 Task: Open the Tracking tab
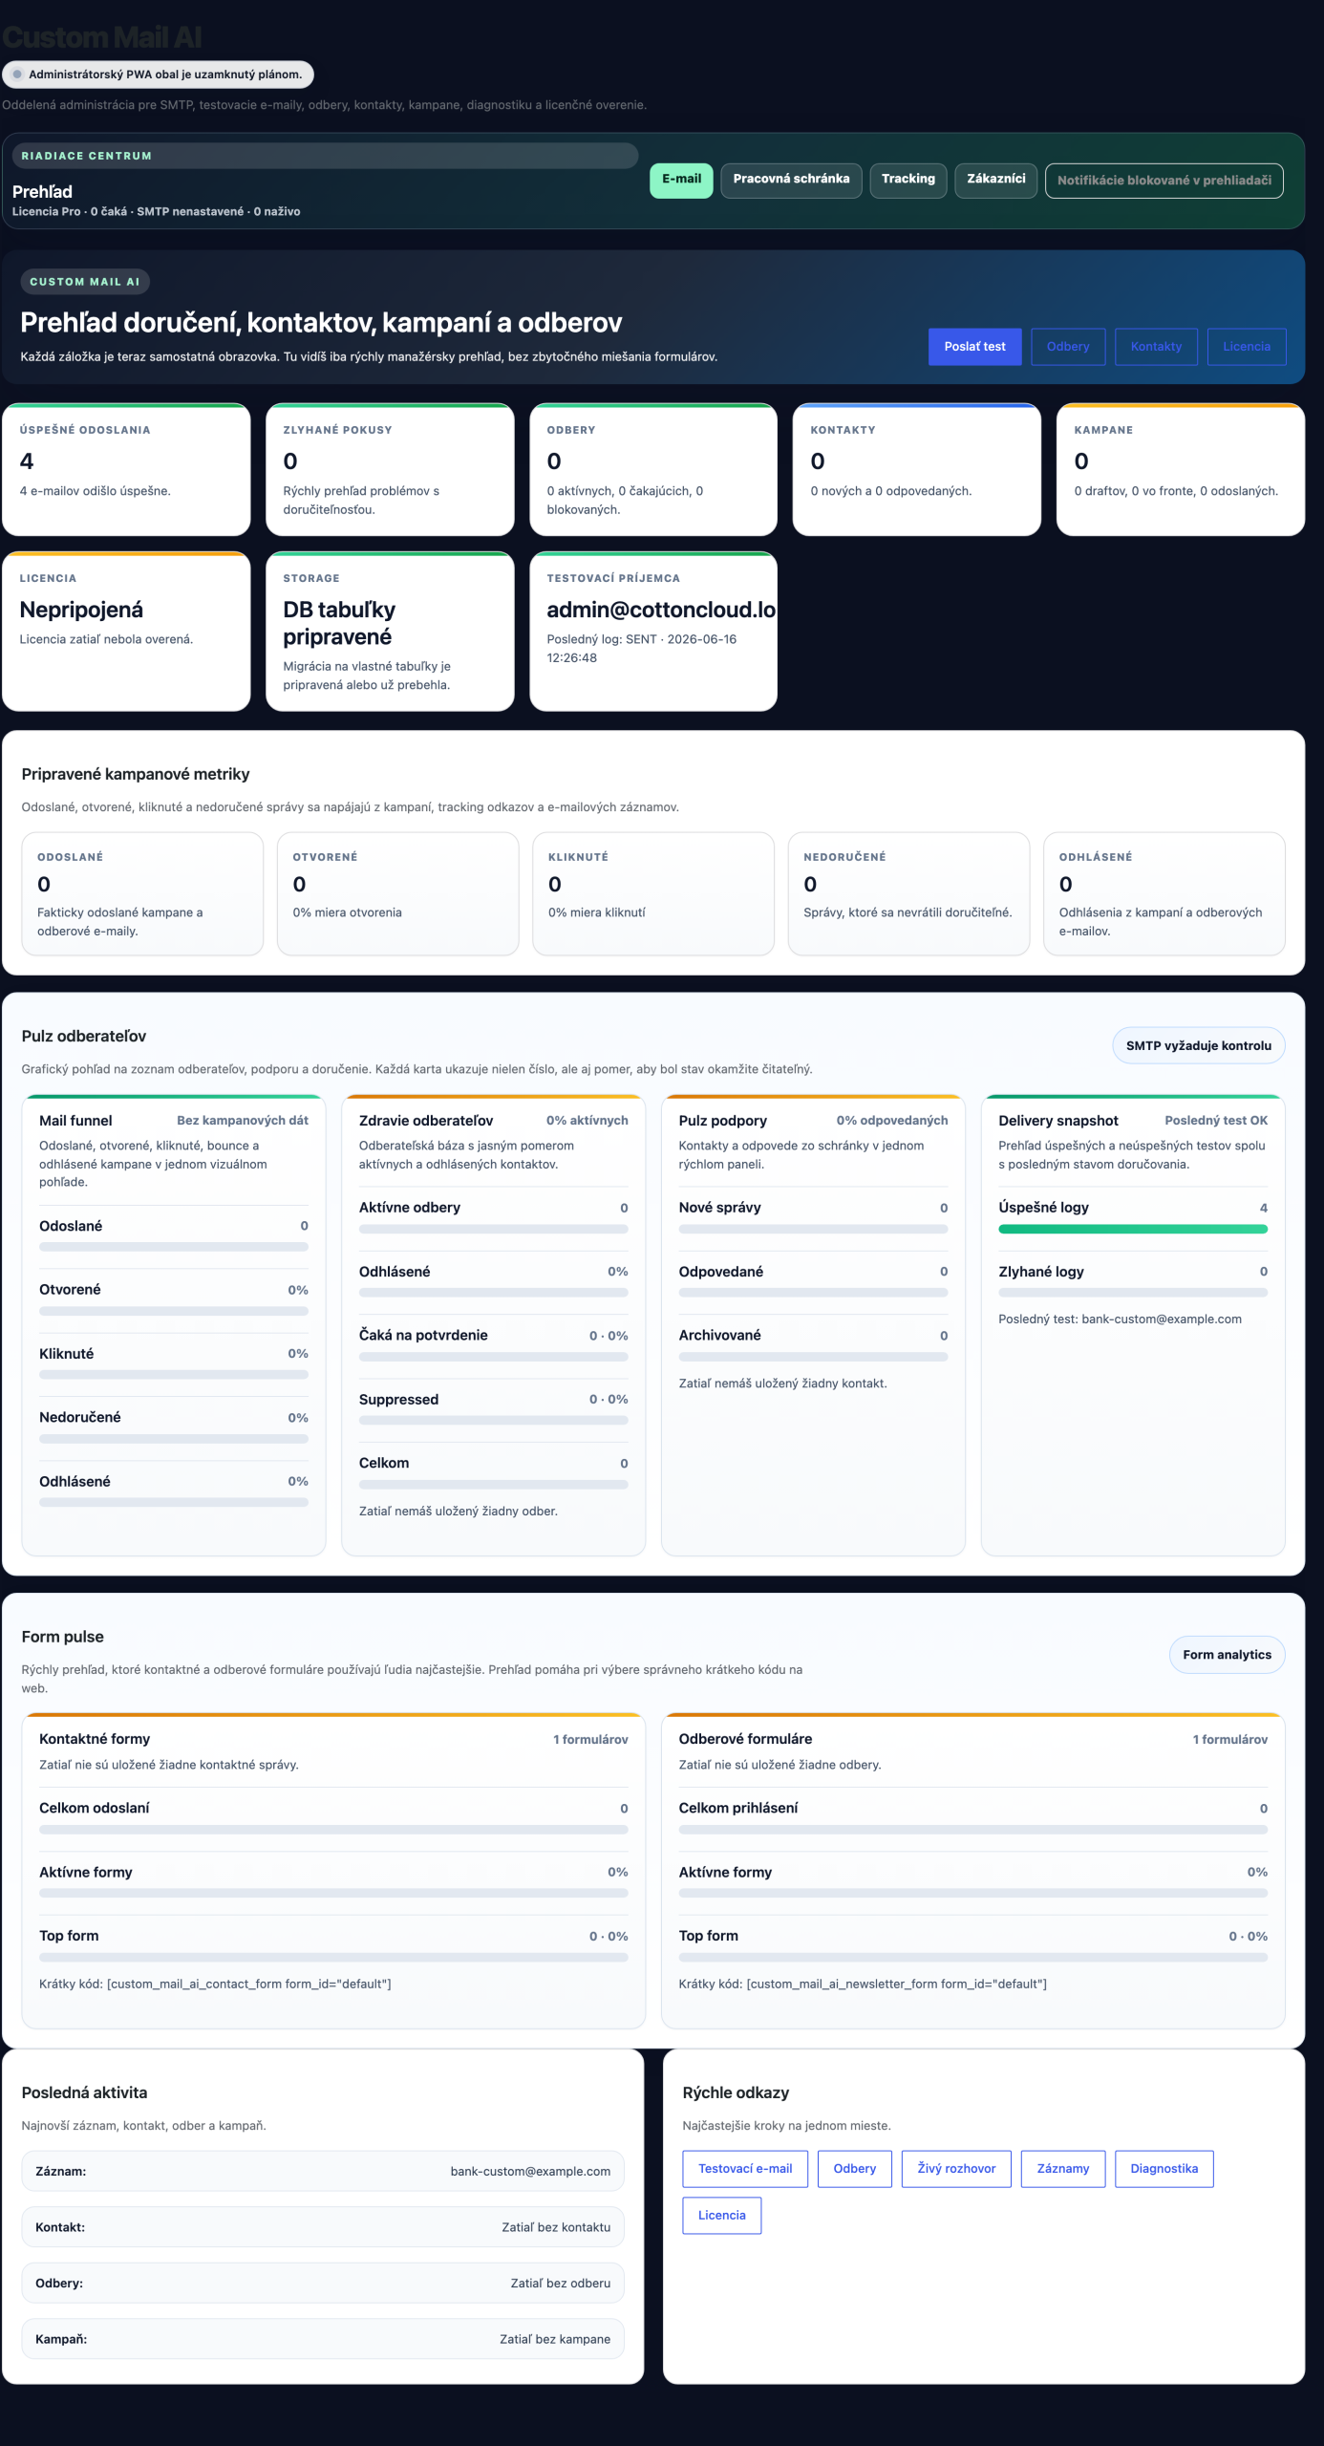(908, 180)
